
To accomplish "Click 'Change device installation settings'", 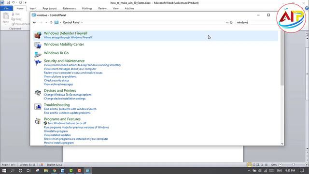I will point(65,99).
